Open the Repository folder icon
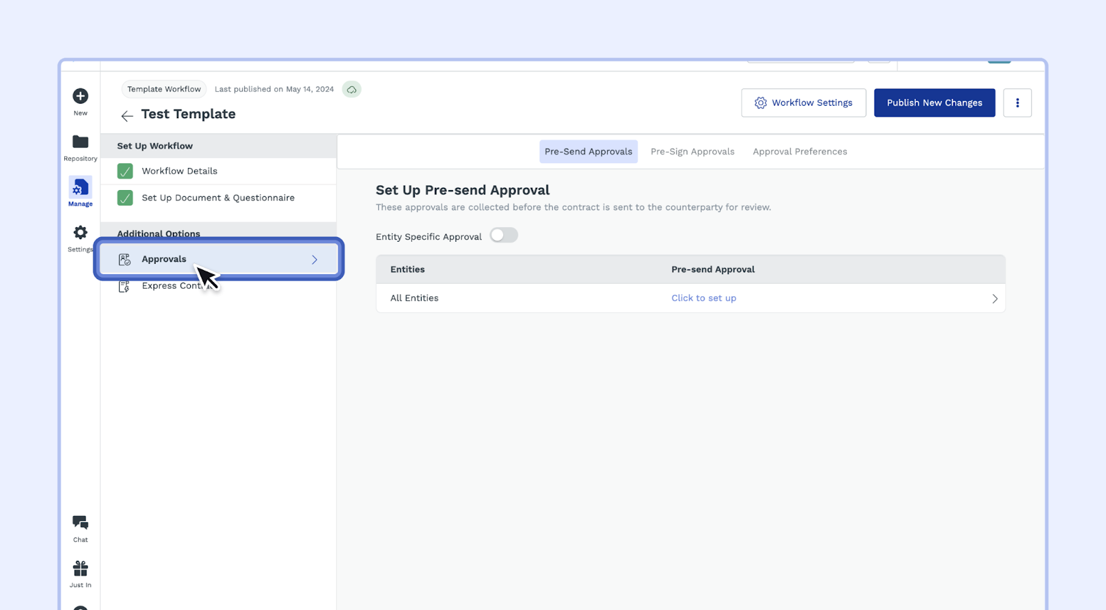This screenshot has height=610, width=1106. pyautogui.click(x=80, y=142)
